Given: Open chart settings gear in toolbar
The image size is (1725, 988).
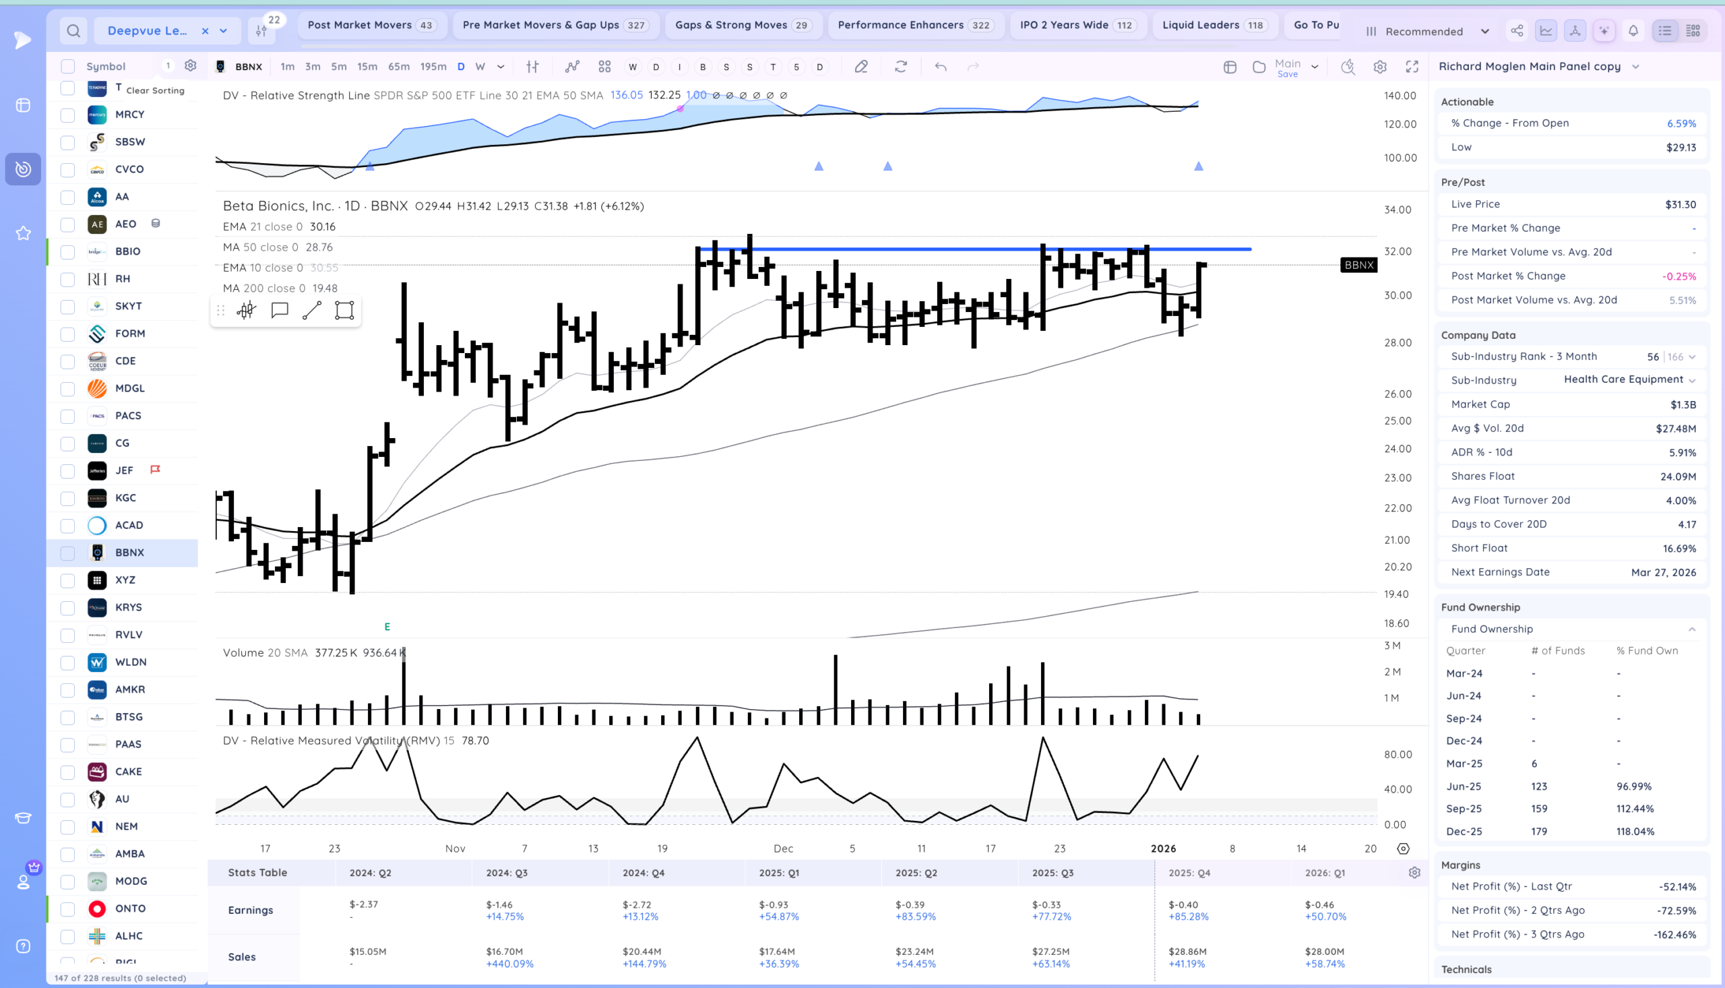Looking at the screenshot, I should pyautogui.click(x=1380, y=67).
